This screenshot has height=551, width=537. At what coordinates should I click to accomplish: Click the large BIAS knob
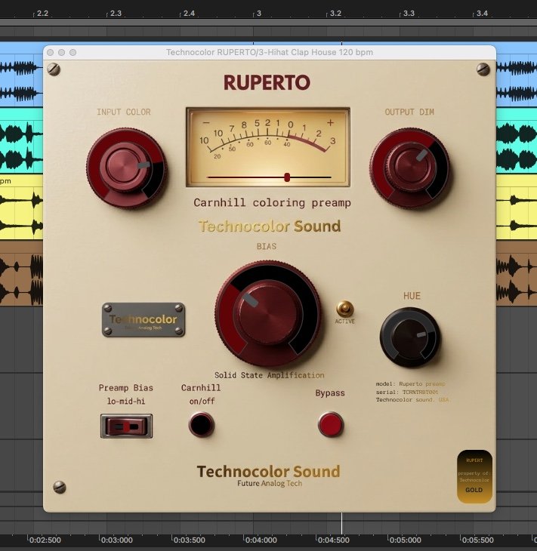268,313
